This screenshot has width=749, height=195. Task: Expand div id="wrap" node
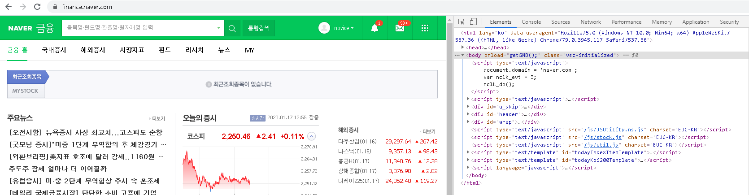pyautogui.click(x=468, y=122)
